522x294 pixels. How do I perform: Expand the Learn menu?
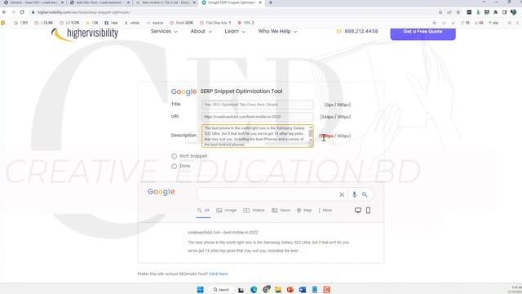tap(235, 31)
